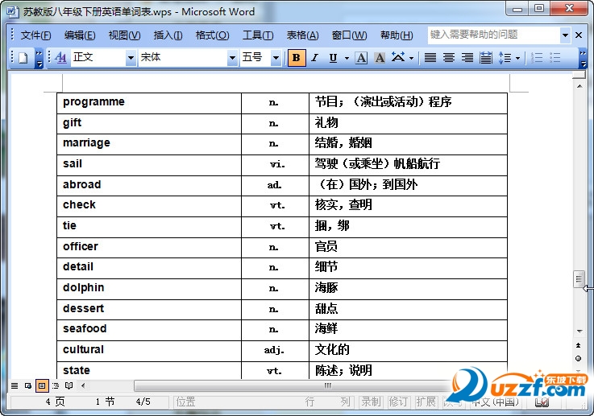
Task: Toggle numbered list
Action: click(x=537, y=58)
